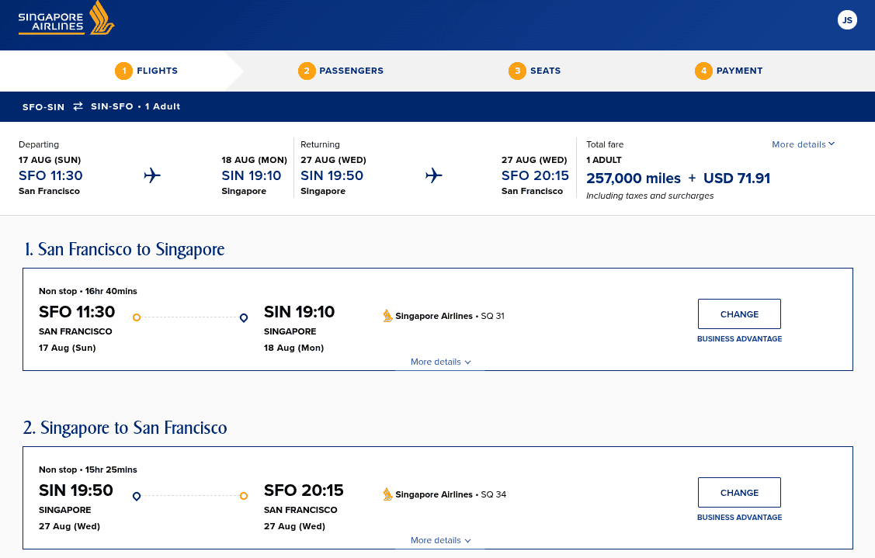Click the 'Non stop • 16hr 40mins' duration text
875x558 pixels.
(x=88, y=291)
